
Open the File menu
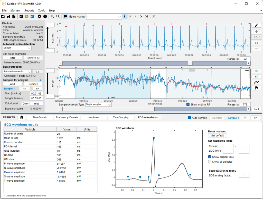coord(4,10)
